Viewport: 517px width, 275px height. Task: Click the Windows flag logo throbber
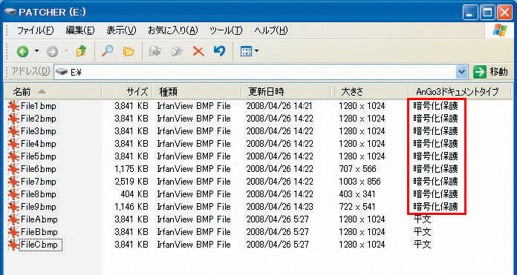[x=499, y=30]
